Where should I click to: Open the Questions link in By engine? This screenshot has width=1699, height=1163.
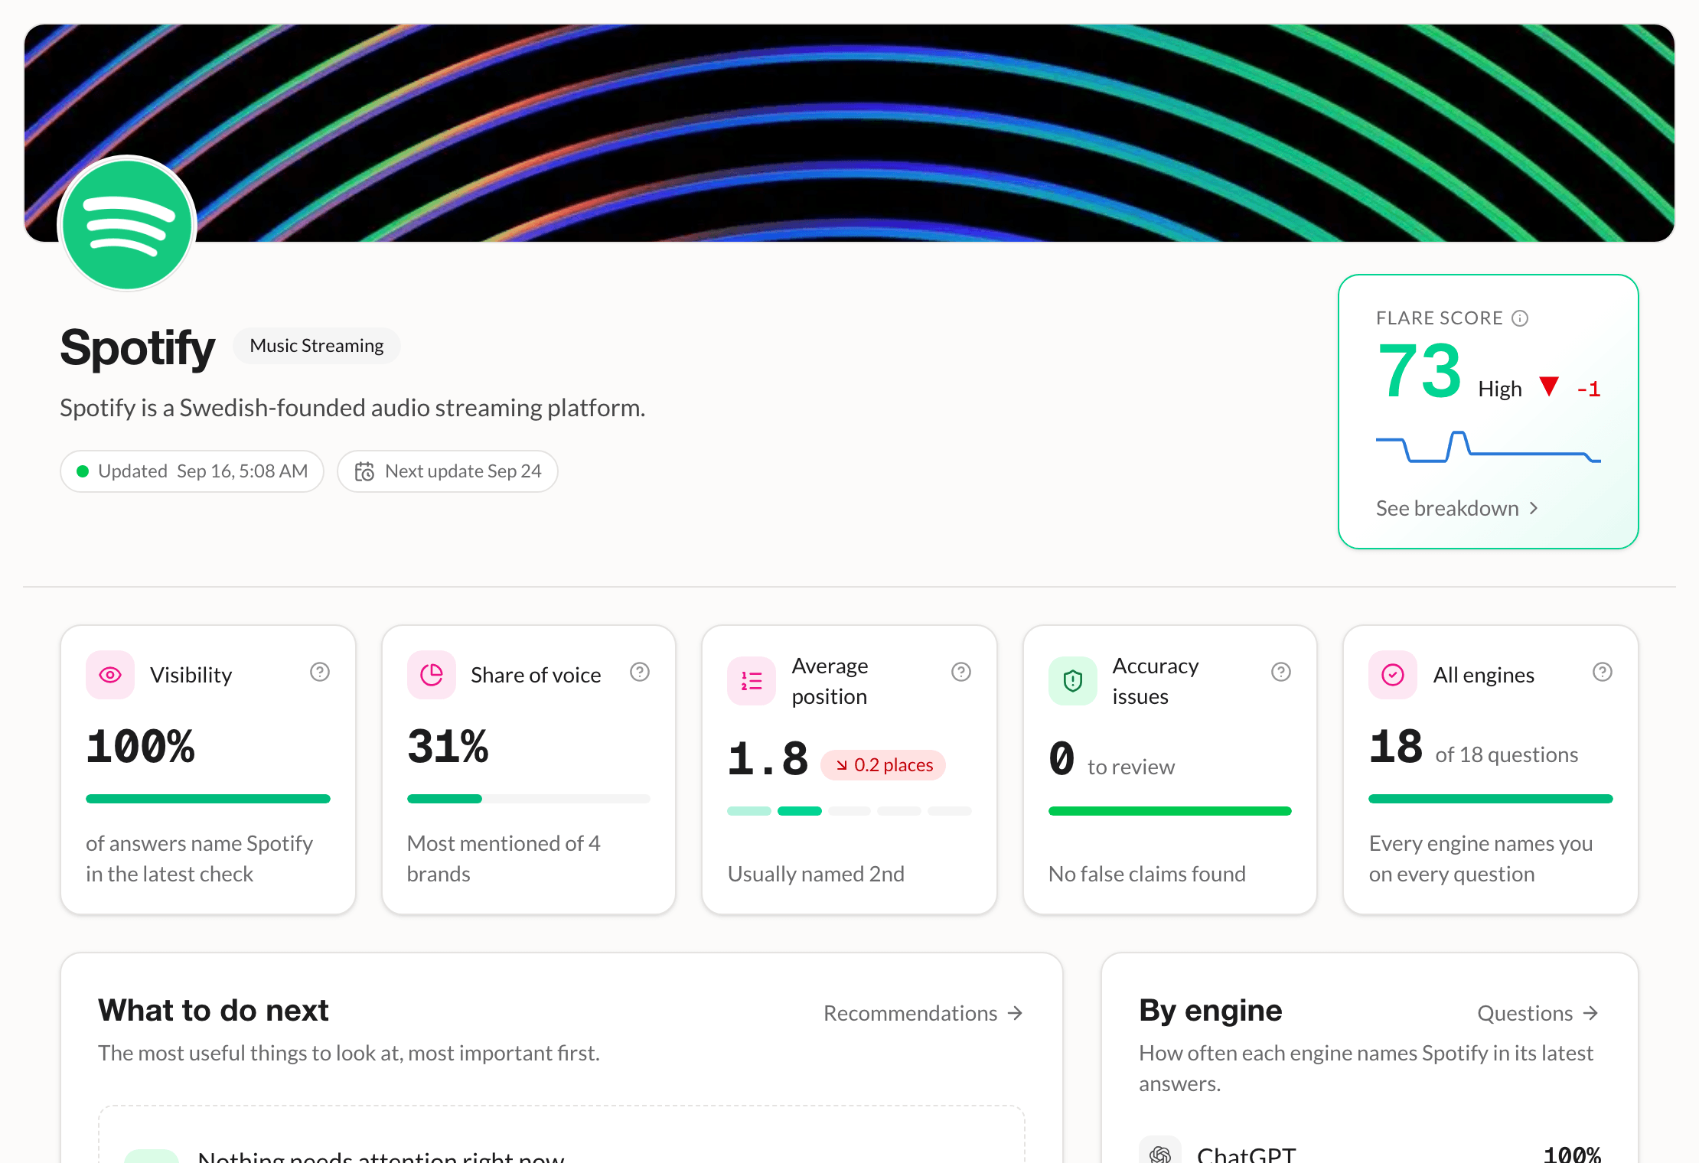pyautogui.click(x=1538, y=1013)
